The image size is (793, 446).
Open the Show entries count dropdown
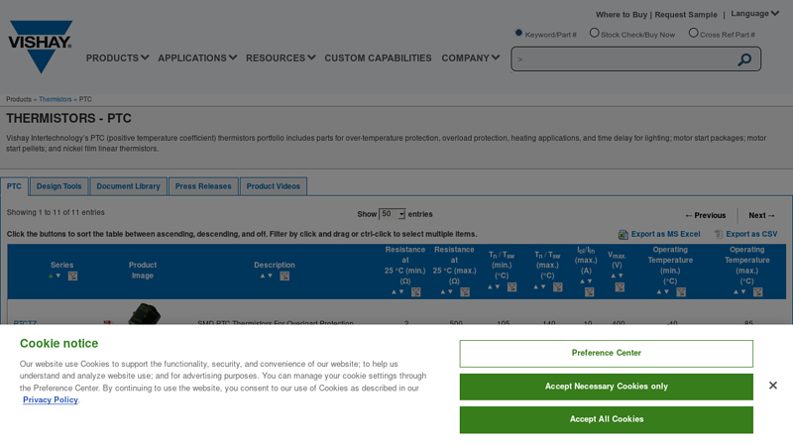[393, 214]
